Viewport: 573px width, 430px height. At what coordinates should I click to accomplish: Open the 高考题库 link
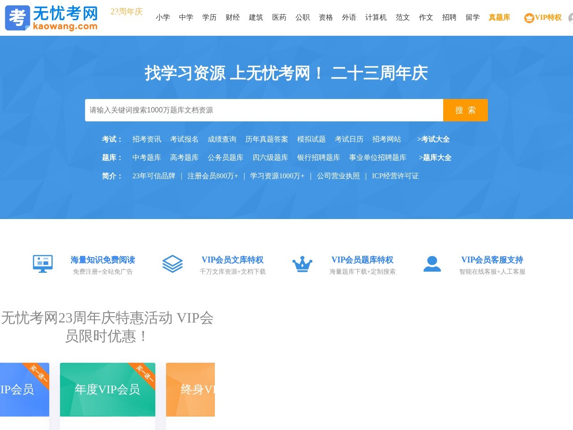coord(184,158)
